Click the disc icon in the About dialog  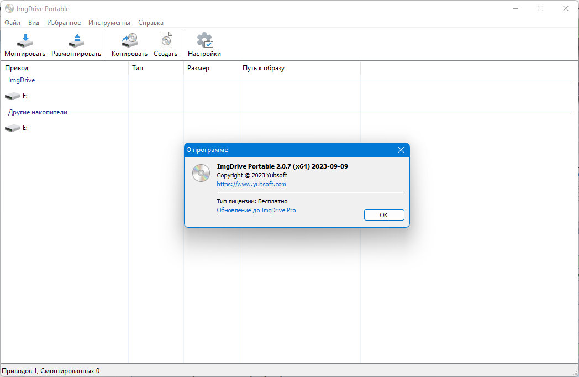coord(201,173)
